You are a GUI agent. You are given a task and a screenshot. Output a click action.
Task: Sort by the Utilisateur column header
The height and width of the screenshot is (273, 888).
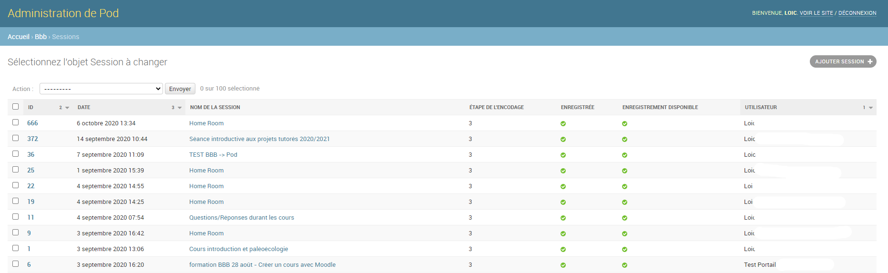click(x=761, y=107)
